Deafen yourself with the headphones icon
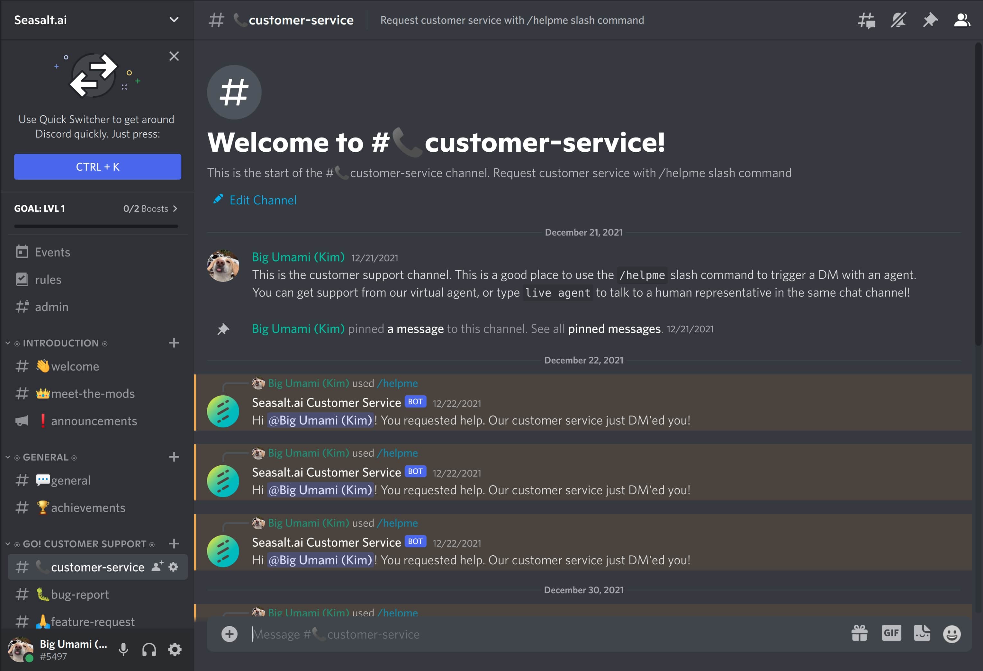This screenshot has height=671, width=983. pyautogui.click(x=149, y=649)
